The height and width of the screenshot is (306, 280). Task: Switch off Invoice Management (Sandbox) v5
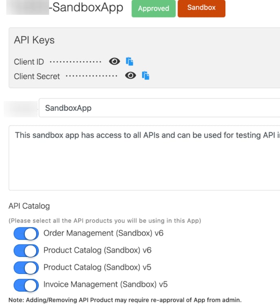point(26,285)
